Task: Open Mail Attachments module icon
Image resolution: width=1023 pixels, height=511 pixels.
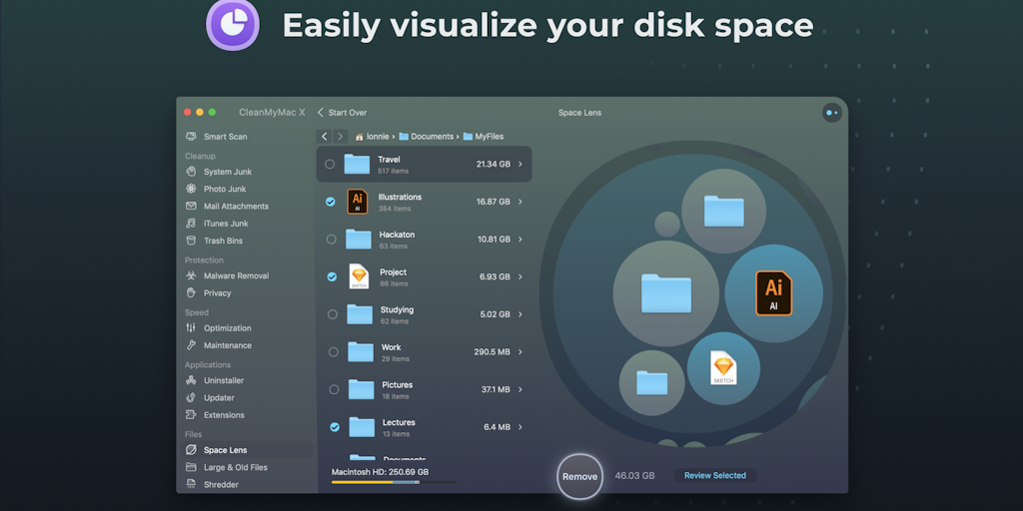Action: [191, 206]
